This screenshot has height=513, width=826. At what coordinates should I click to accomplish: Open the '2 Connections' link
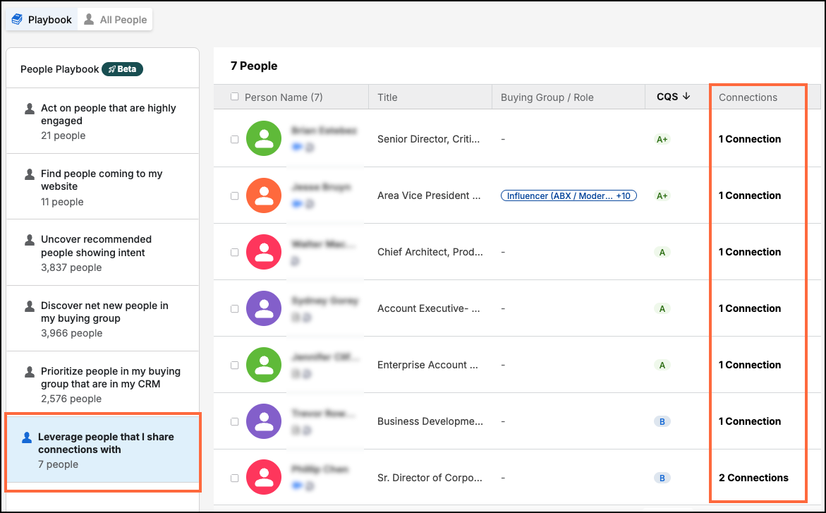[753, 478]
